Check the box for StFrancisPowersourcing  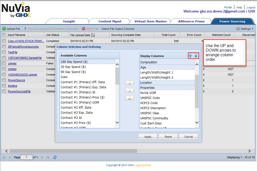pos(4,47)
